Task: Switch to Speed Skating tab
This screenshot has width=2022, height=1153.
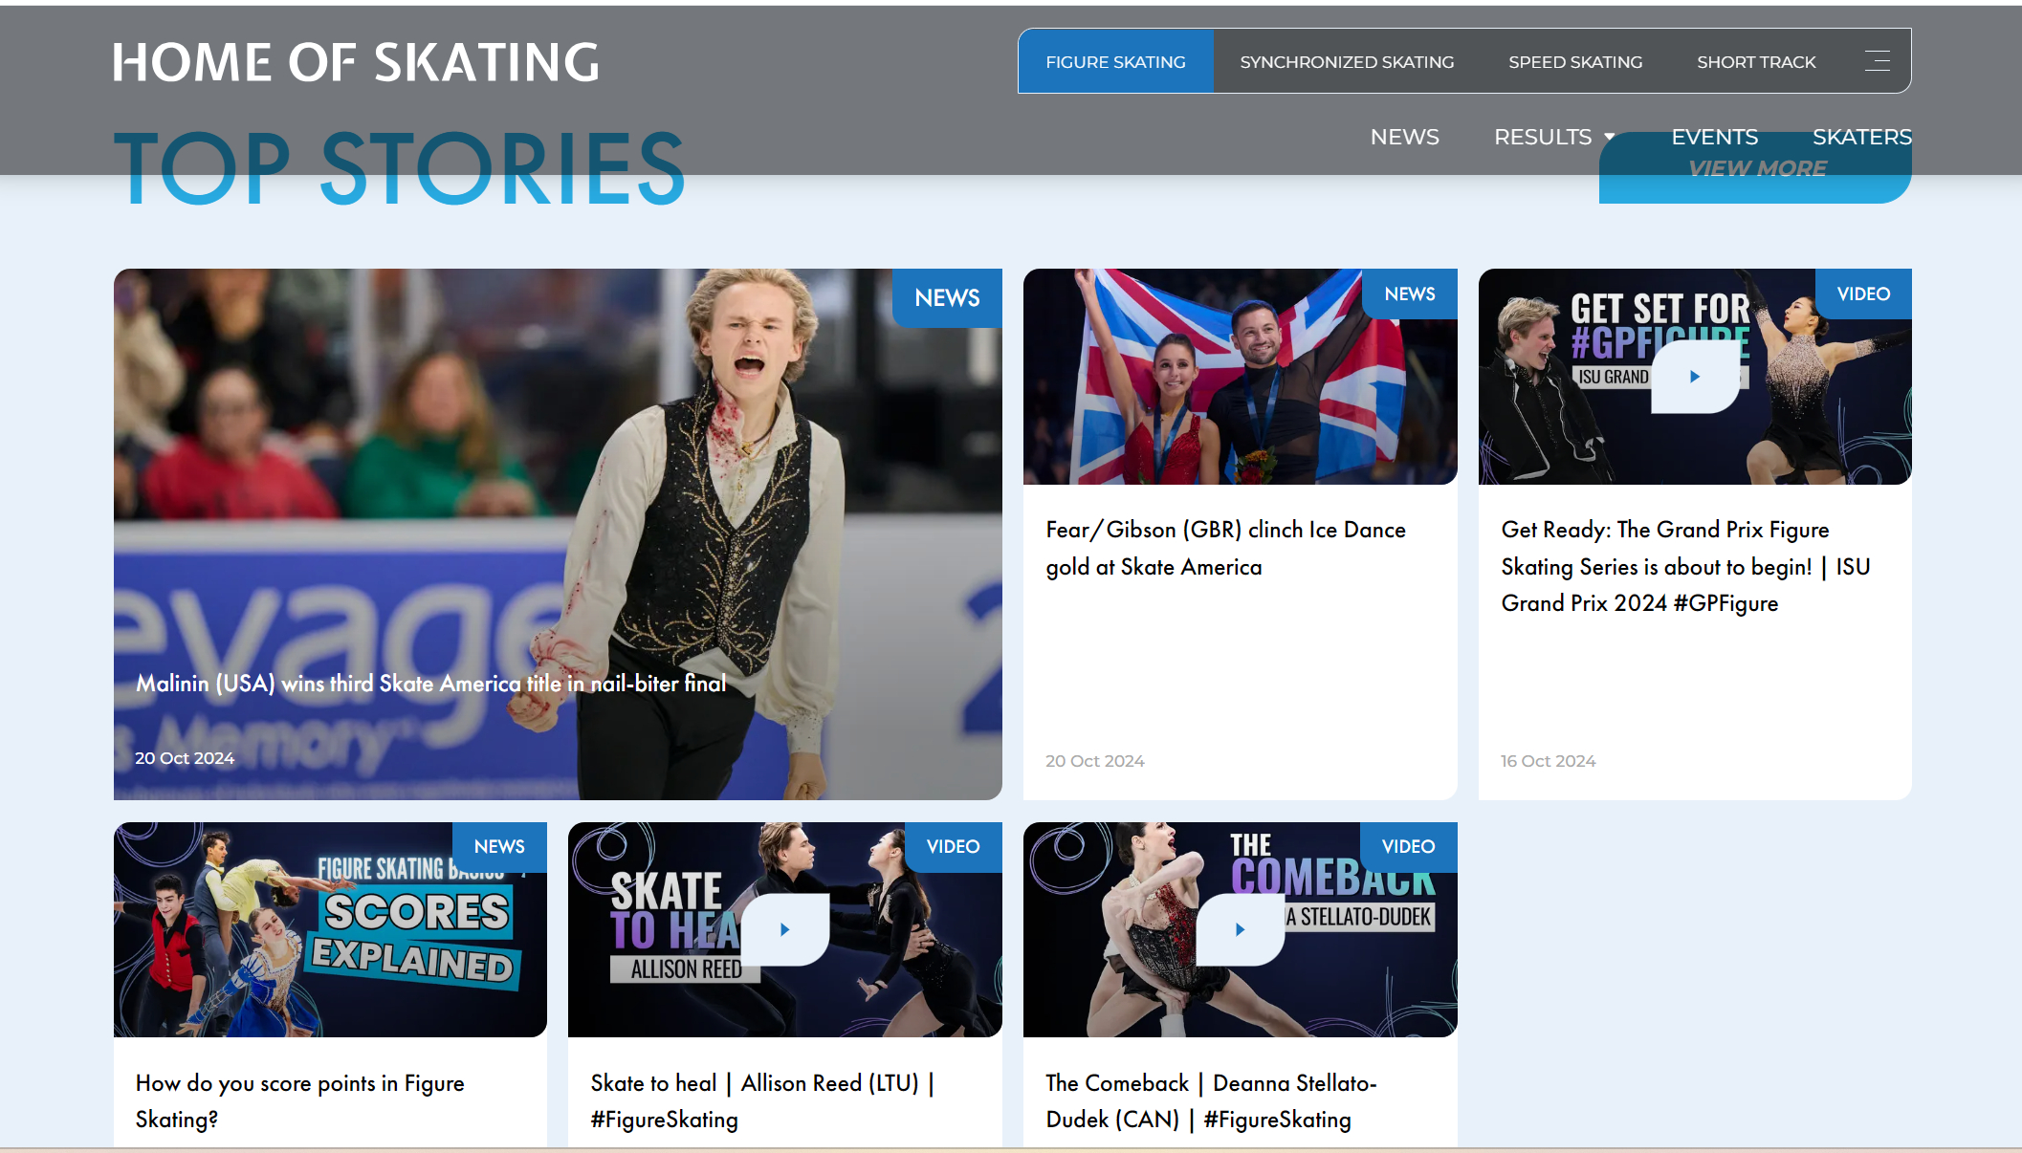Action: click(x=1575, y=61)
